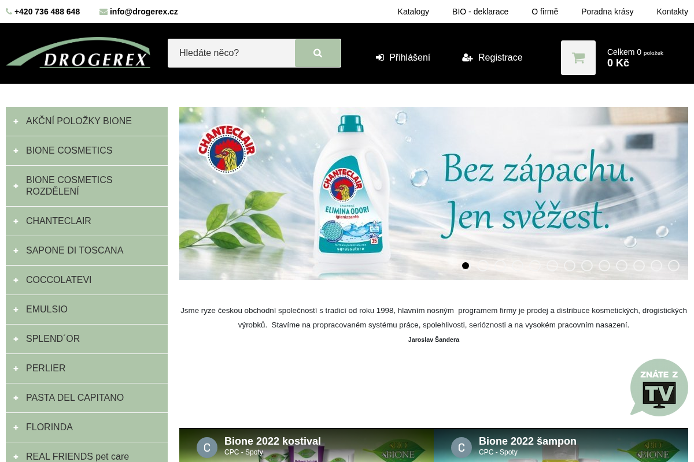This screenshot has width=694, height=462.
Task: Click the login arrow icon beside Přihlášení
Action: pyautogui.click(x=380, y=58)
